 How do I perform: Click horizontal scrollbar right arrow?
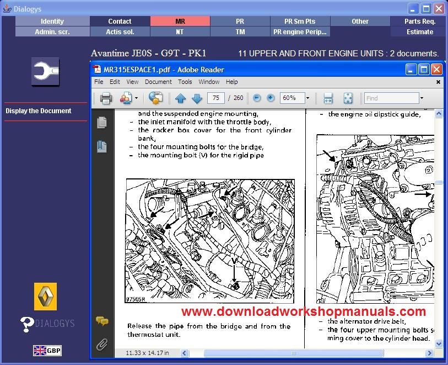(429, 353)
